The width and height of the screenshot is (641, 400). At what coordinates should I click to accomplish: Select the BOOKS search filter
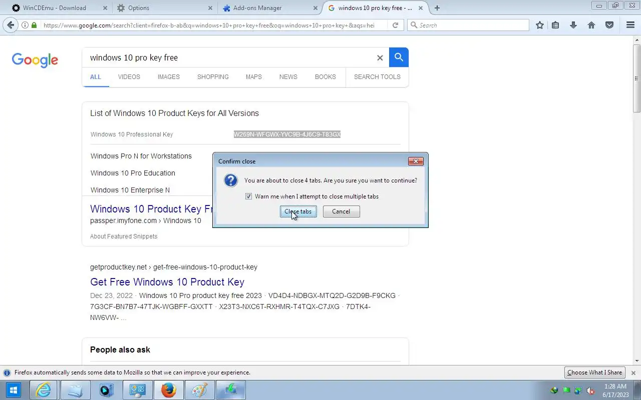(x=326, y=77)
